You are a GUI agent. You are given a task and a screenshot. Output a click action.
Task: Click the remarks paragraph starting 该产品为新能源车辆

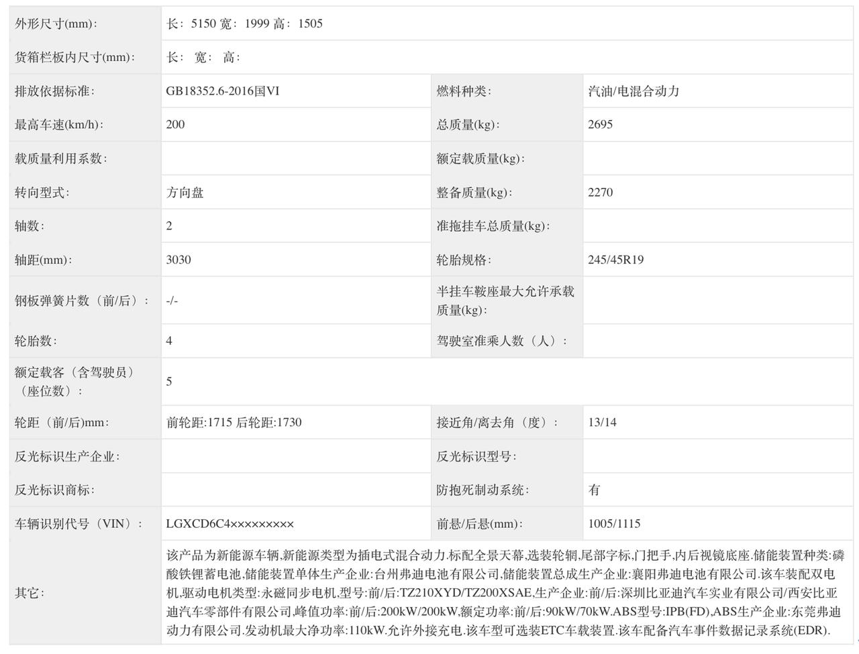coord(505,593)
